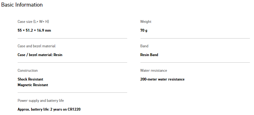Click the 55 × 51.2 × 16.9 mm value

tap(34, 30)
